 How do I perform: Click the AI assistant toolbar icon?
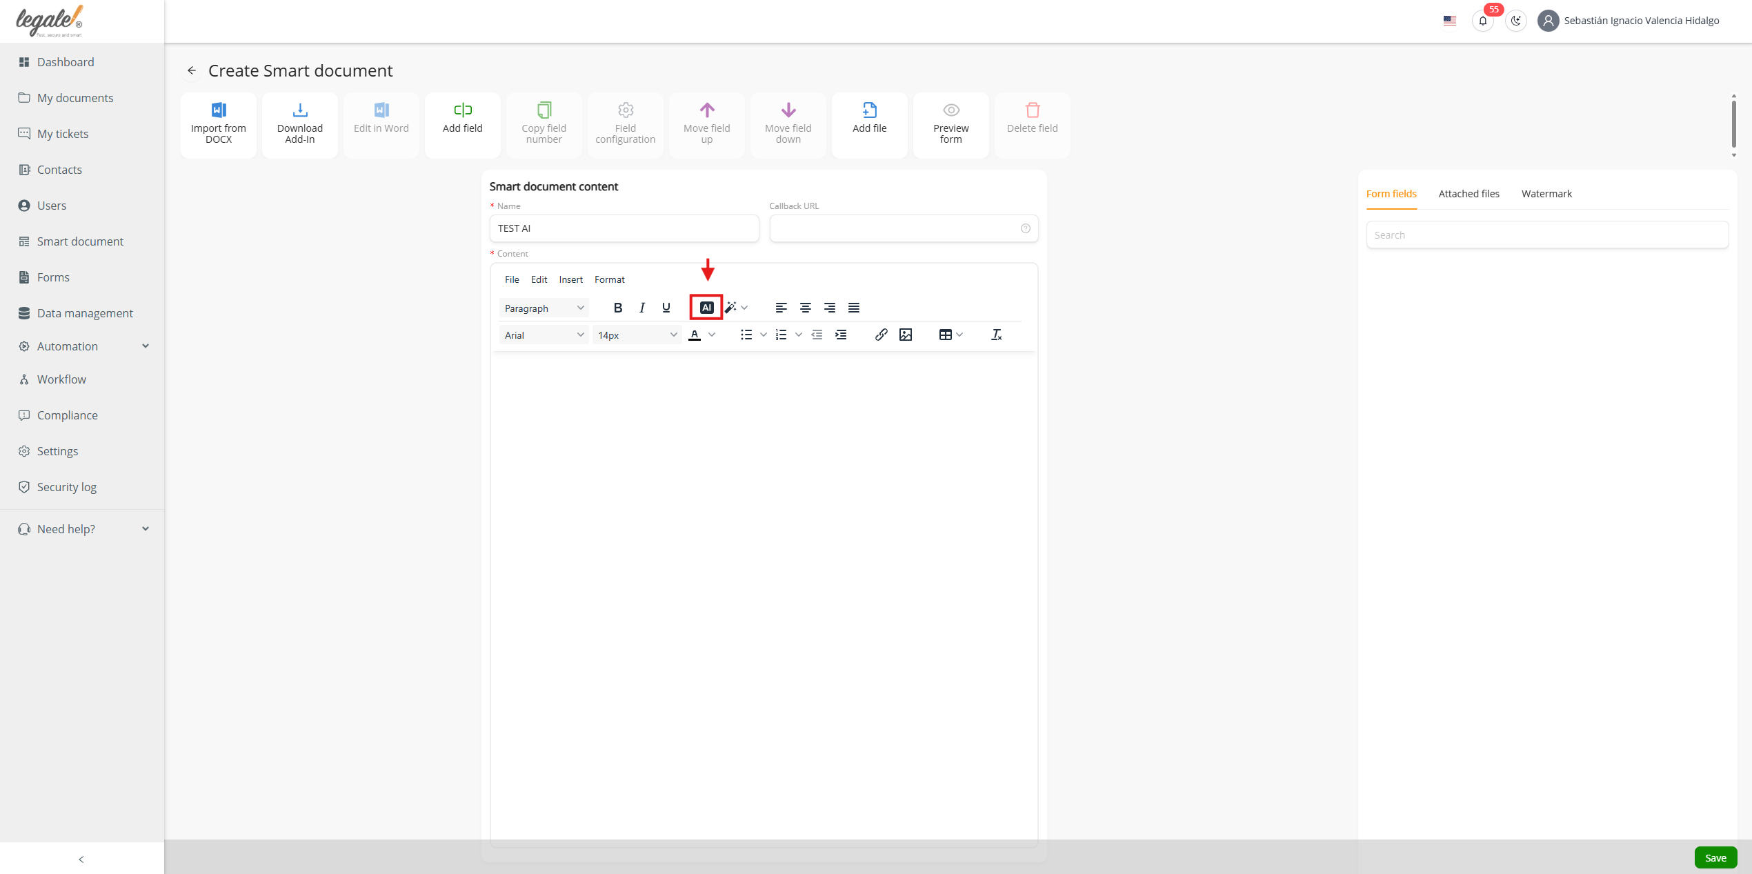coord(706,308)
